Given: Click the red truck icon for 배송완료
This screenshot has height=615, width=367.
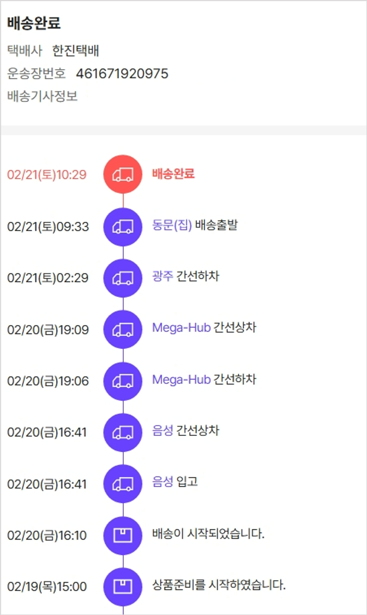Looking at the screenshot, I should (x=123, y=174).
